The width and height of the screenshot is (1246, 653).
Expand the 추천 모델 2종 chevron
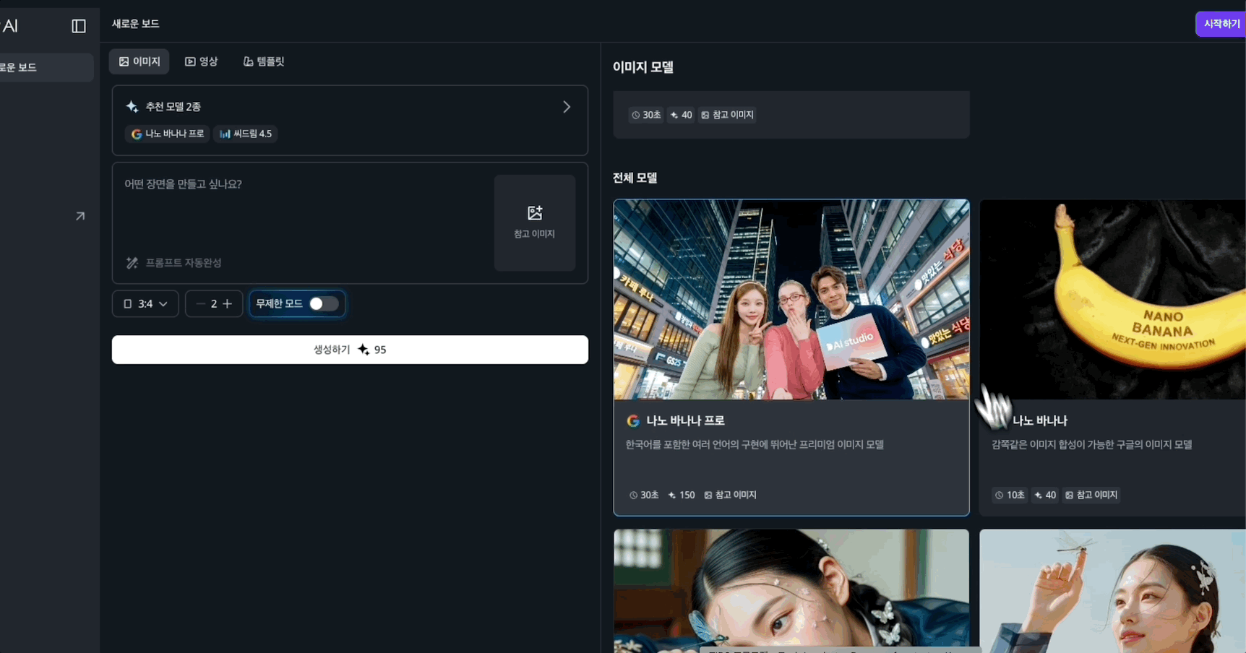[567, 107]
